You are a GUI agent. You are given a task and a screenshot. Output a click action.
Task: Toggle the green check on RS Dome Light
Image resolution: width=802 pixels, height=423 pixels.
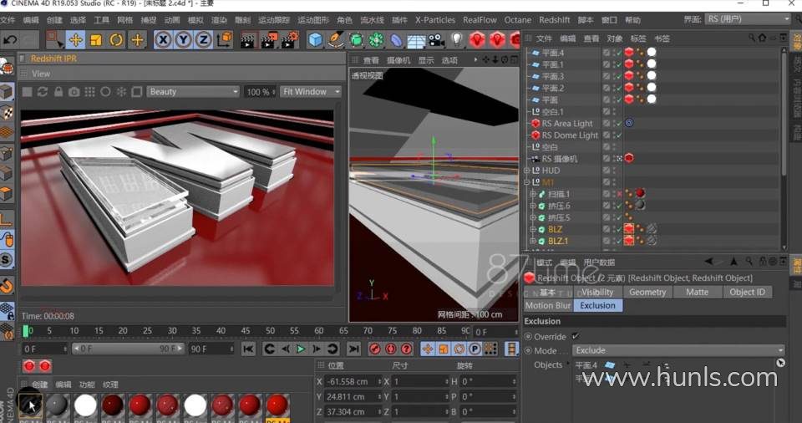(619, 135)
